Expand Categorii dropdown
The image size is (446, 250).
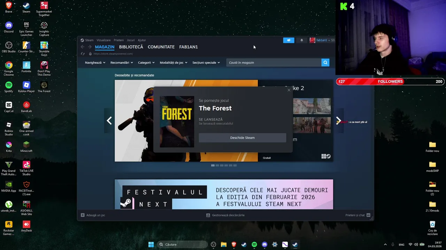pyautogui.click(x=146, y=62)
